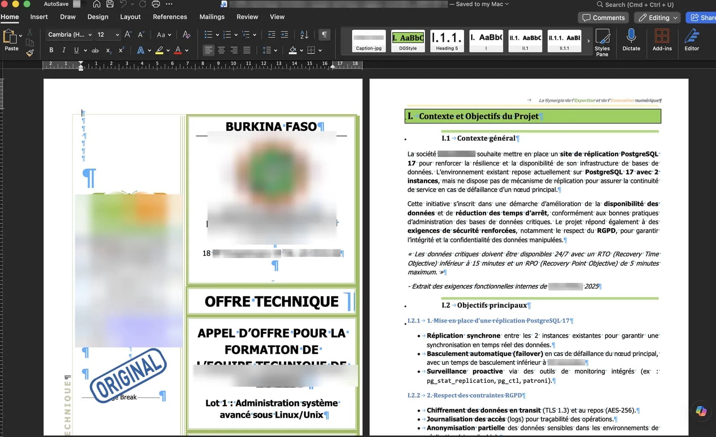Apply strikethrough formatting
This screenshot has height=437, width=716.
coord(95,50)
